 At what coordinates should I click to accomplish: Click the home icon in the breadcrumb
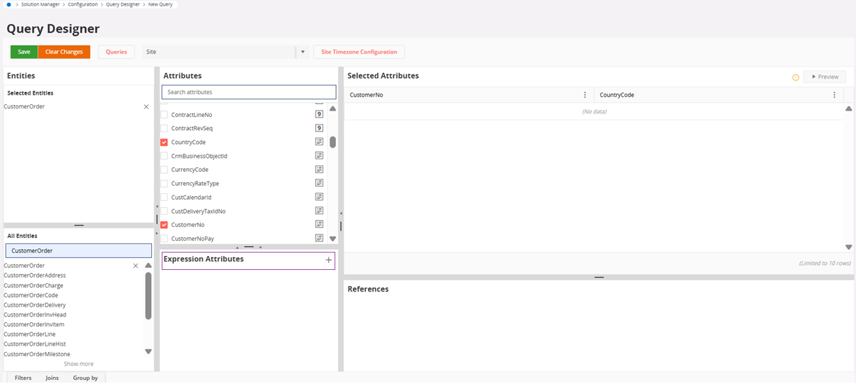click(x=9, y=4)
